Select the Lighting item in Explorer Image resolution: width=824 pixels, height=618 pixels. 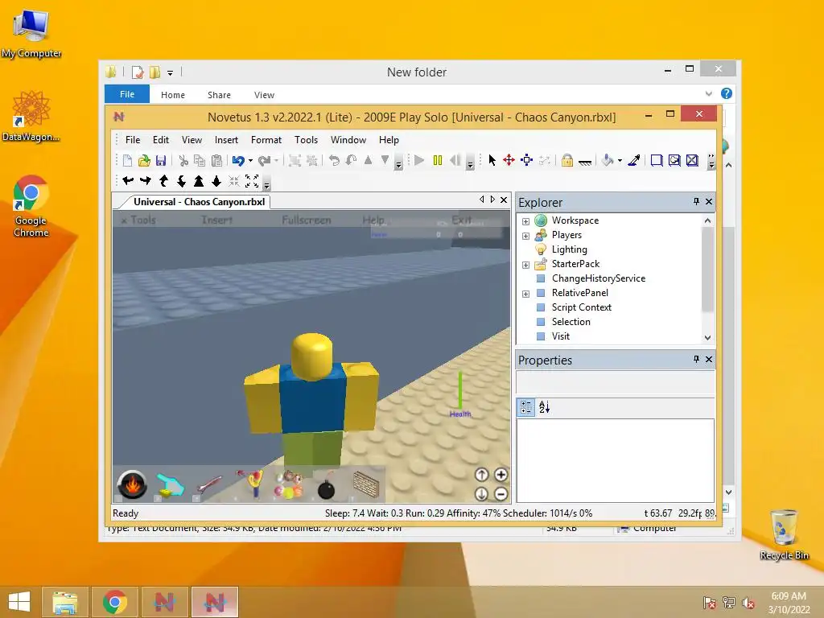pos(569,249)
